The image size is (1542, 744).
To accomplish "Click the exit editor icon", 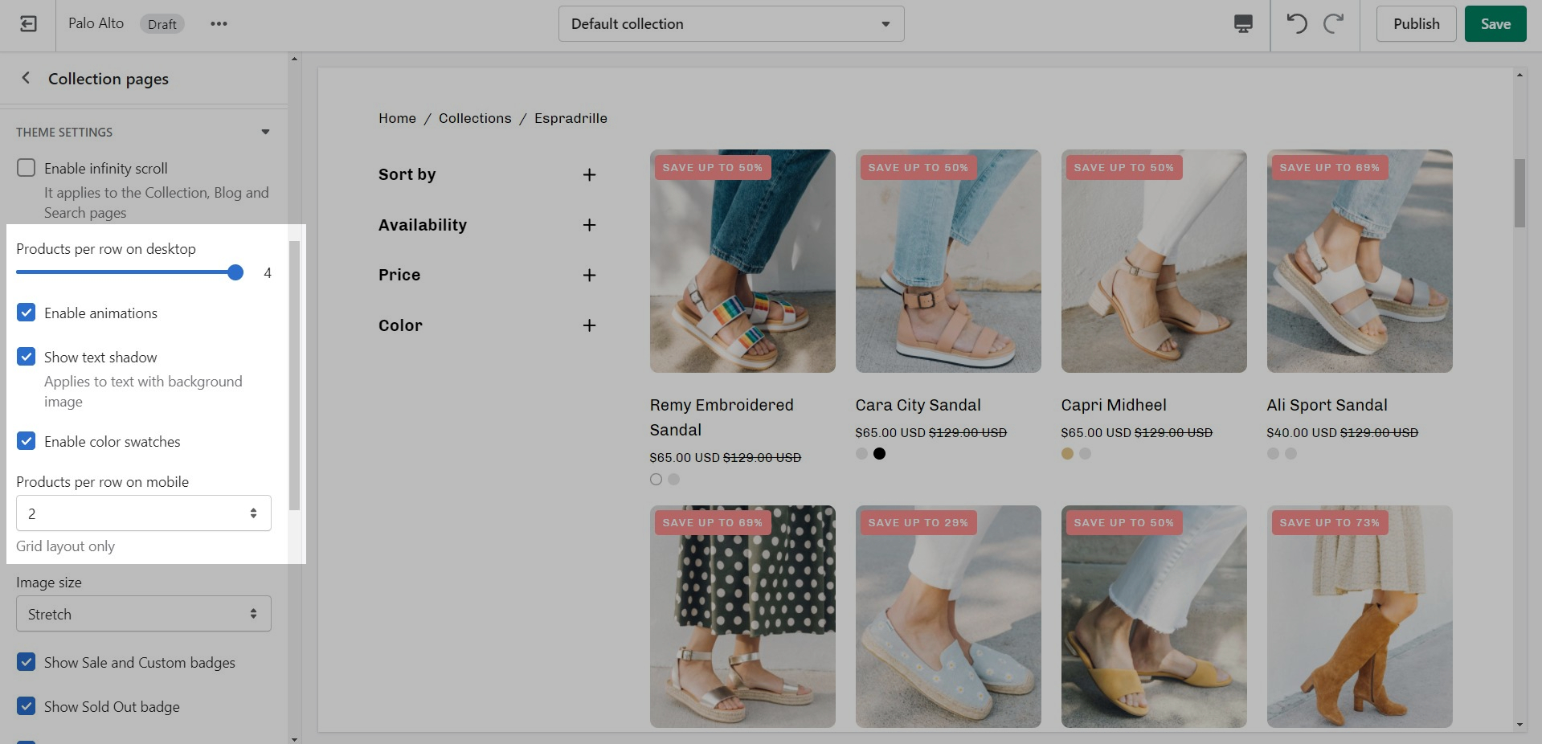I will [28, 24].
